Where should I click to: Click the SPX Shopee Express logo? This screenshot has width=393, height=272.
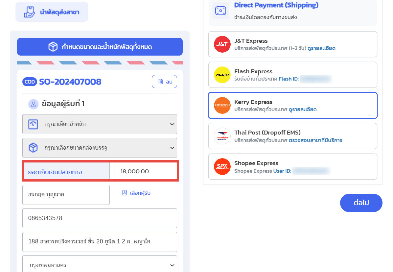pos(222,167)
